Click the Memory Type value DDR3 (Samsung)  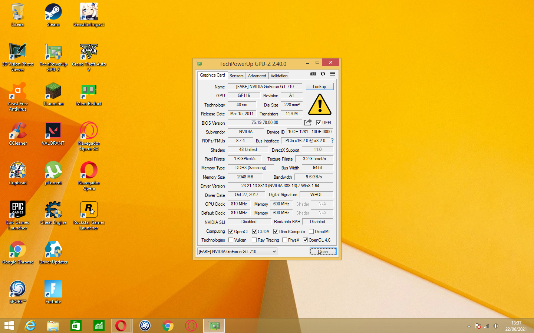coord(251,168)
